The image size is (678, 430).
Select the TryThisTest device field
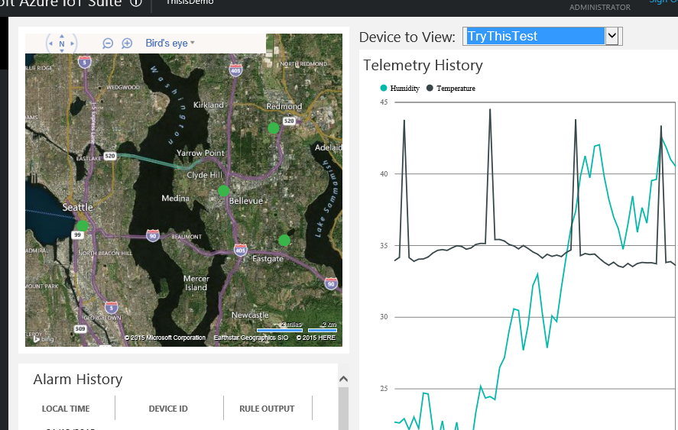tap(535, 36)
